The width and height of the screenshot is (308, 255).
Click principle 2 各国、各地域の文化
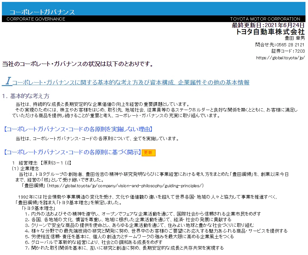tap(128, 219)
